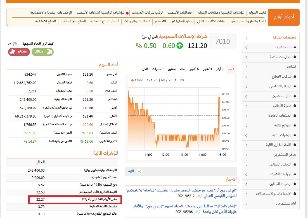Open the news headline about المؤشر القياسي العالمي
Screen dimensions: 308x218
pyautogui.click(x=181, y=193)
